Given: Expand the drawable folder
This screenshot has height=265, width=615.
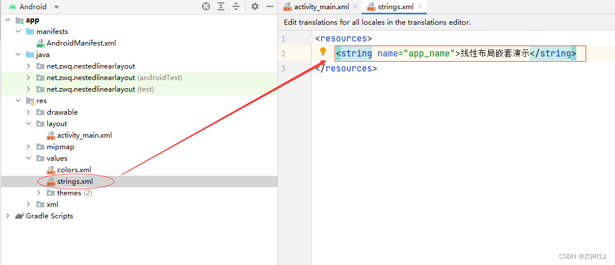Looking at the screenshot, I should 28,112.
